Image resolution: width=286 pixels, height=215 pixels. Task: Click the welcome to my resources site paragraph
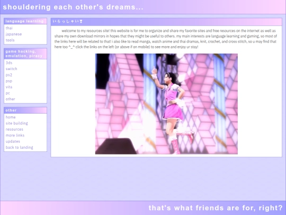(x=166, y=39)
